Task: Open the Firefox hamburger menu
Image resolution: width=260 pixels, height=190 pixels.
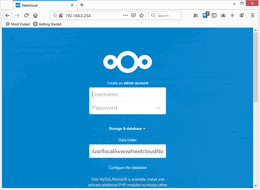Action: 252,16
